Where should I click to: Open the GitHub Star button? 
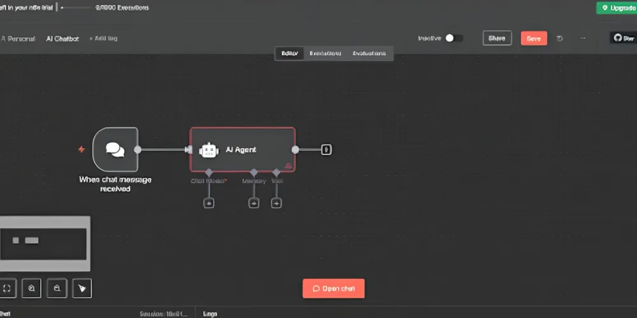pos(624,38)
